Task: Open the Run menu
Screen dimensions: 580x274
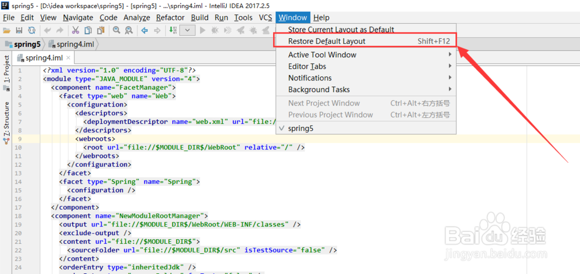Action: coord(221,17)
